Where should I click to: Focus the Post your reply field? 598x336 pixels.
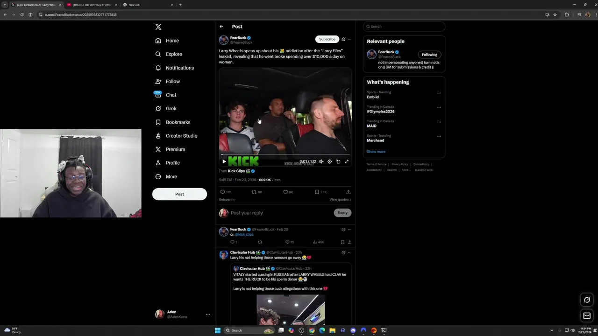click(280, 213)
